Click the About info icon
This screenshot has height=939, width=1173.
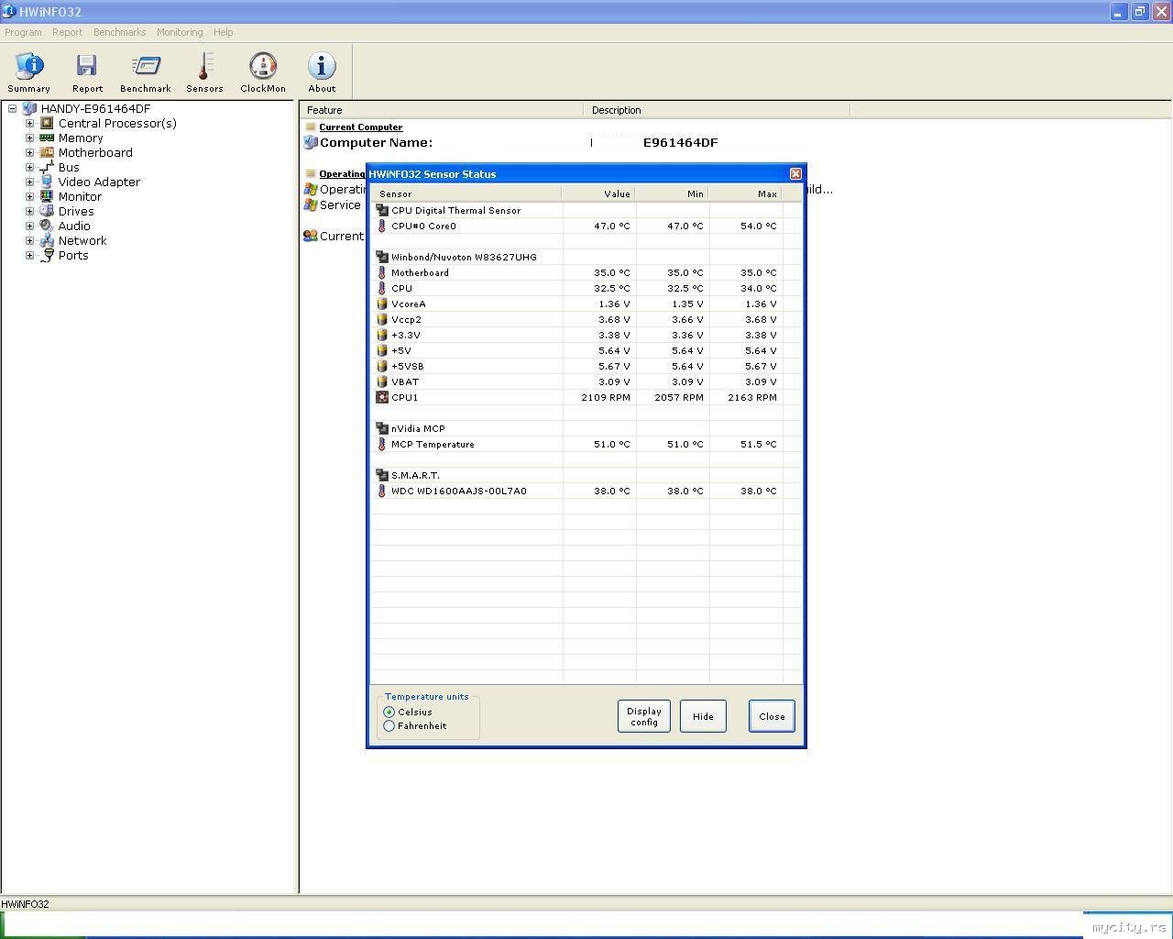tap(322, 67)
